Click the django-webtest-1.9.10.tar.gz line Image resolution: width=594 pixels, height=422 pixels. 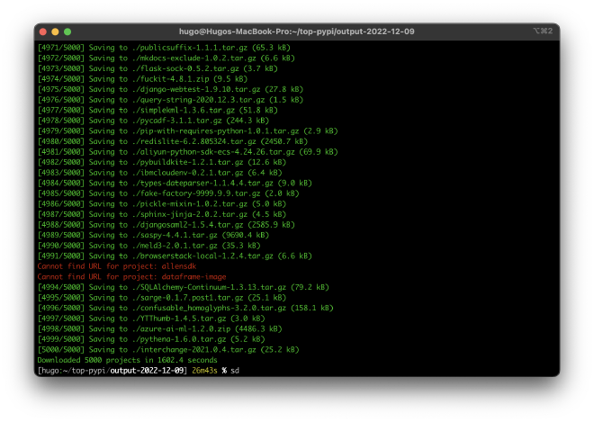point(170,89)
